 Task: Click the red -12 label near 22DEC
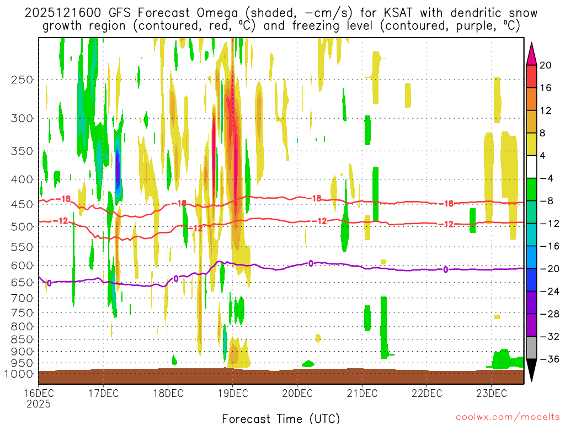(x=446, y=224)
